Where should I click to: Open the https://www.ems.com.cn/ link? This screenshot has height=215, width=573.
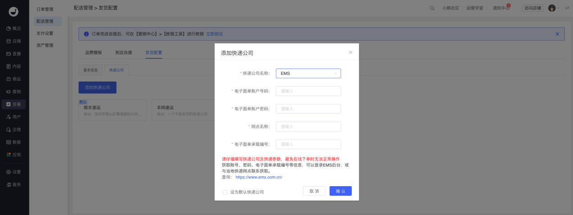click(259, 178)
